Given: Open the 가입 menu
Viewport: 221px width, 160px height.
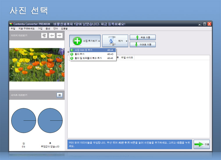Looking at the screenshot, I should pos(40,29).
